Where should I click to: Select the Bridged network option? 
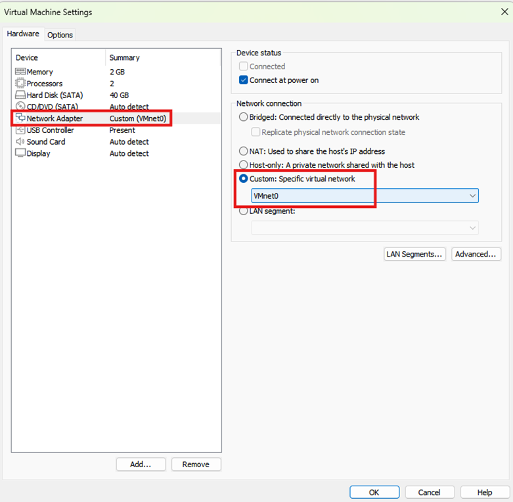243,117
